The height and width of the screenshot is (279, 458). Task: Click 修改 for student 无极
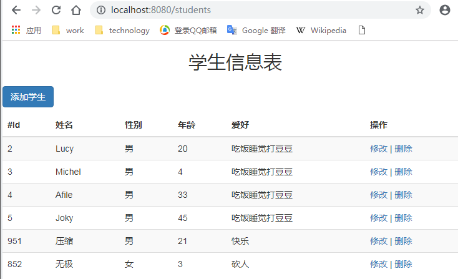(379, 264)
